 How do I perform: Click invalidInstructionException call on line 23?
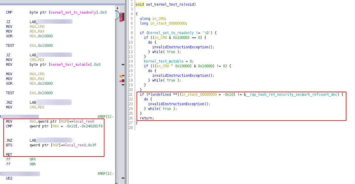coord(179,104)
